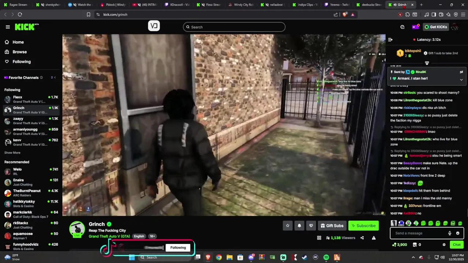
Task: Collapse the Favorite Channels section
Action: pos(55,77)
